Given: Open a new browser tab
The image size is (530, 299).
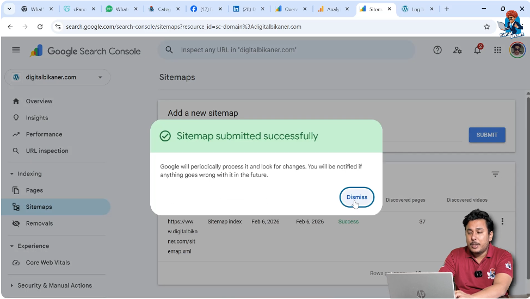Looking at the screenshot, I should (447, 9).
